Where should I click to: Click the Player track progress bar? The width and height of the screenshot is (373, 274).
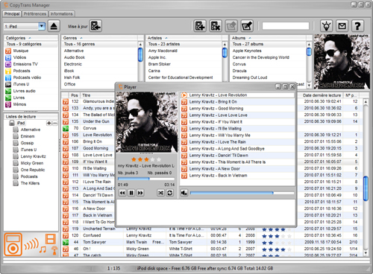[146, 179]
